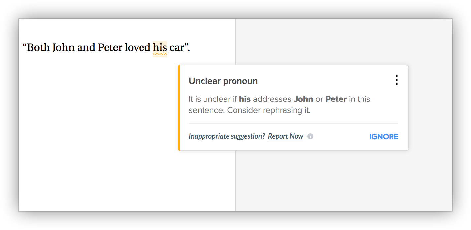Image resolution: width=471 pixels, height=230 pixels.
Task: Open the three-dot menu on suggestion card
Action: click(x=396, y=80)
